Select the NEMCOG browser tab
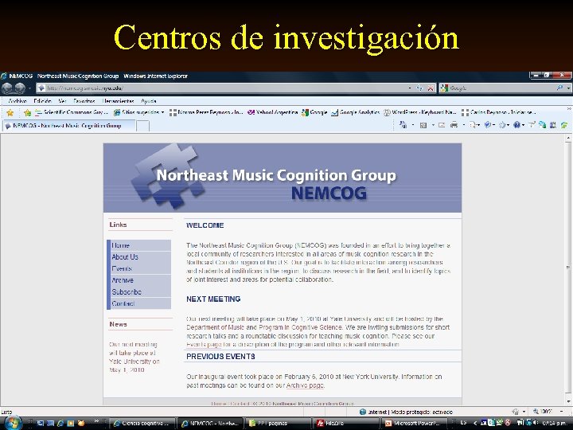This screenshot has width=573, height=430. 68,126
